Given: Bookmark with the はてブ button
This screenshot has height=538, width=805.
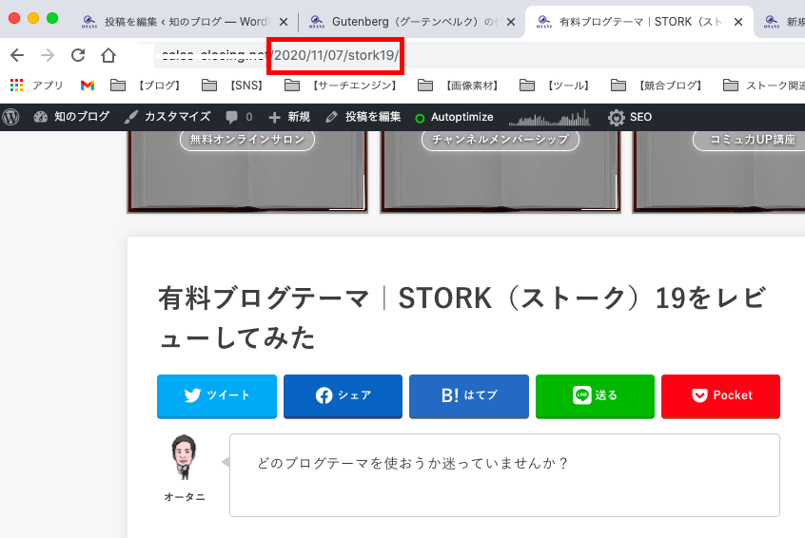Looking at the screenshot, I should coord(469,396).
